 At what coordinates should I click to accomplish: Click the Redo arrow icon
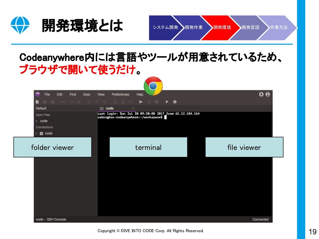(x=71, y=102)
